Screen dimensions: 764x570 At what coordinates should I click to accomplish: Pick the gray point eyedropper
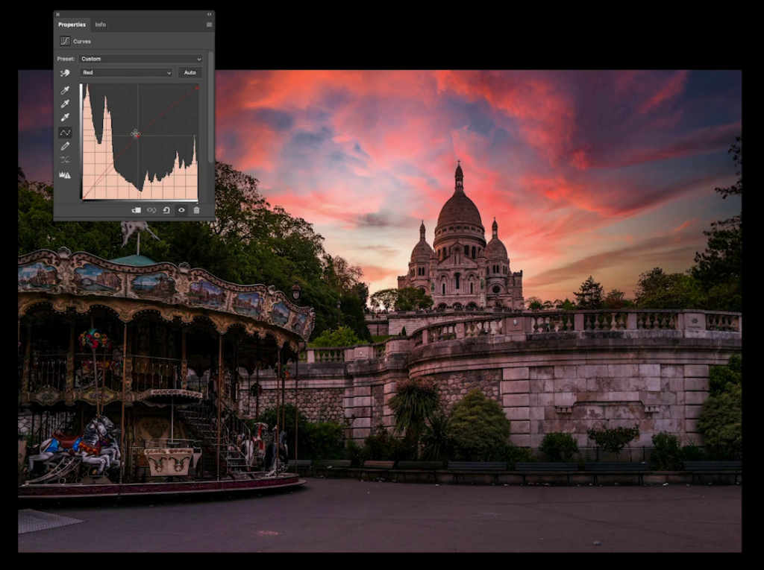click(65, 104)
